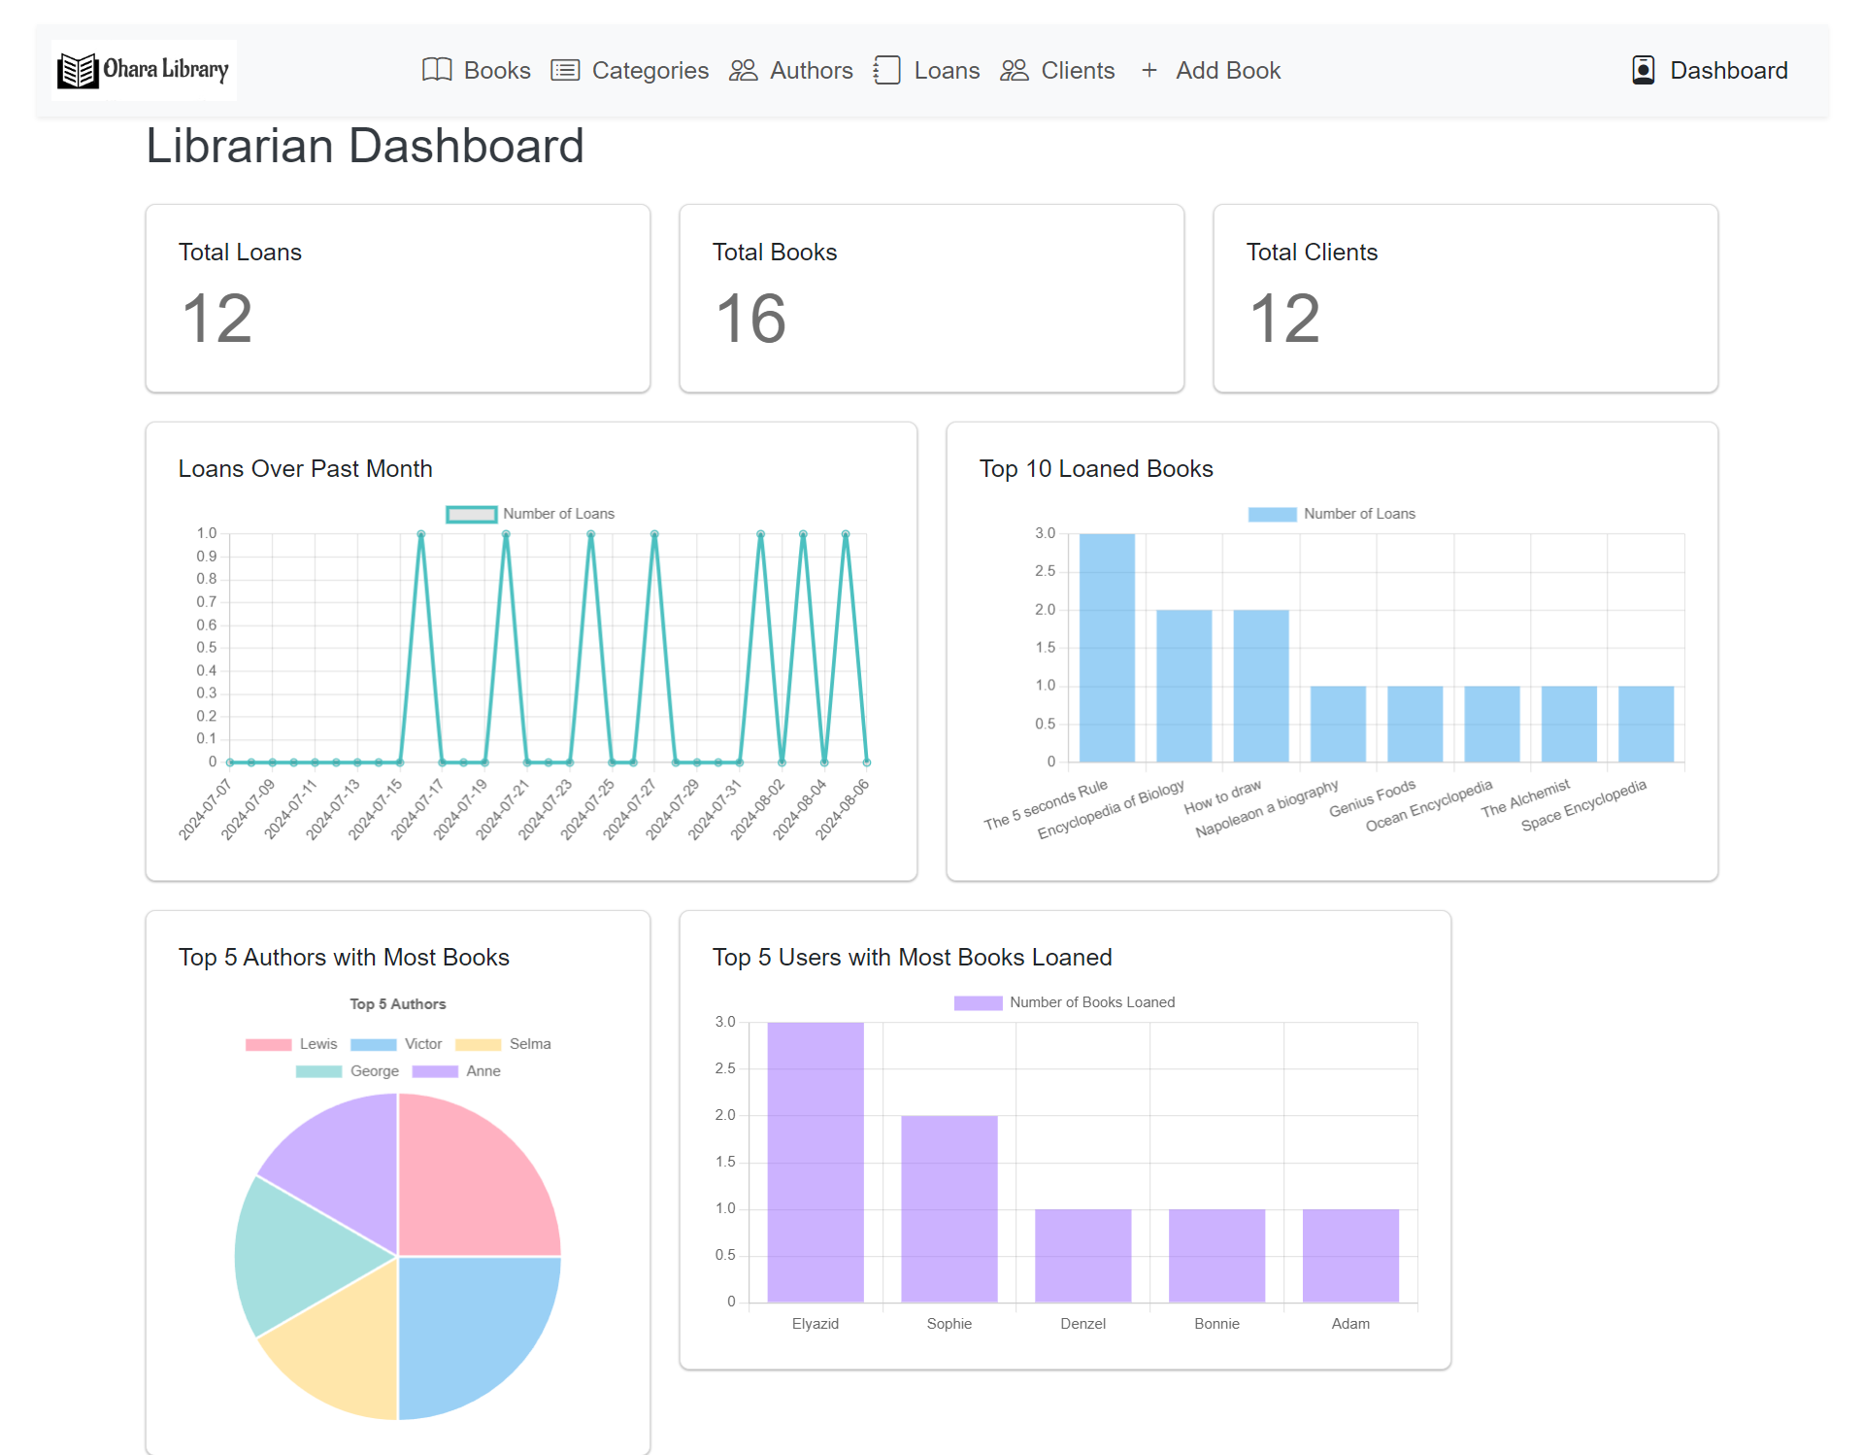This screenshot has width=1864, height=1455.
Task: Select the Books menu item
Action: pyautogui.click(x=477, y=70)
